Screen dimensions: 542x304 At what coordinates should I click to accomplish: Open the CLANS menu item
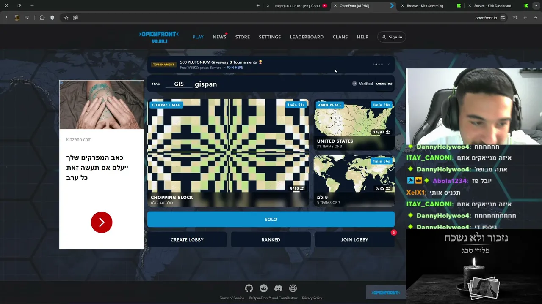pyautogui.click(x=340, y=37)
